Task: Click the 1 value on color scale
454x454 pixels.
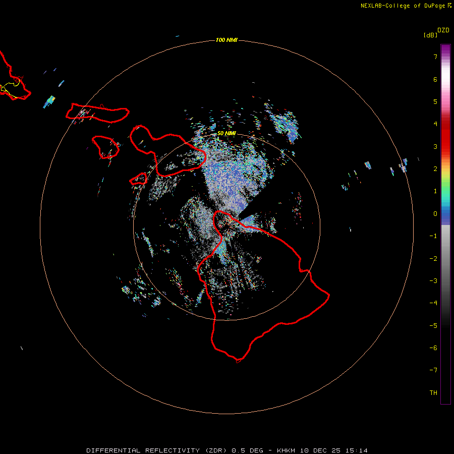Action: click(x=435, y=191)
